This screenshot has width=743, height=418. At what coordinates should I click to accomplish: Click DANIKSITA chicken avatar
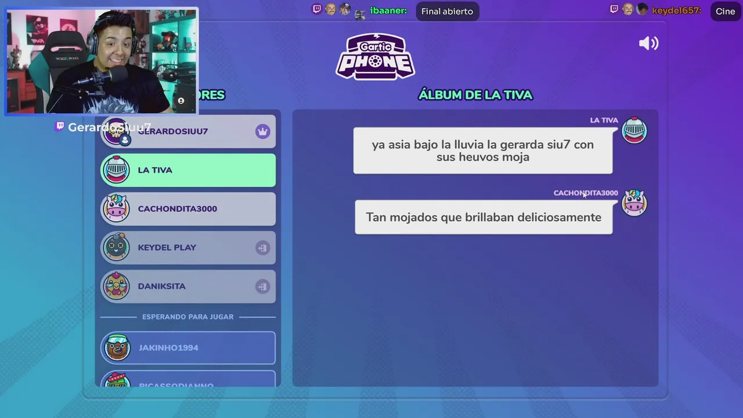point(116,286)
